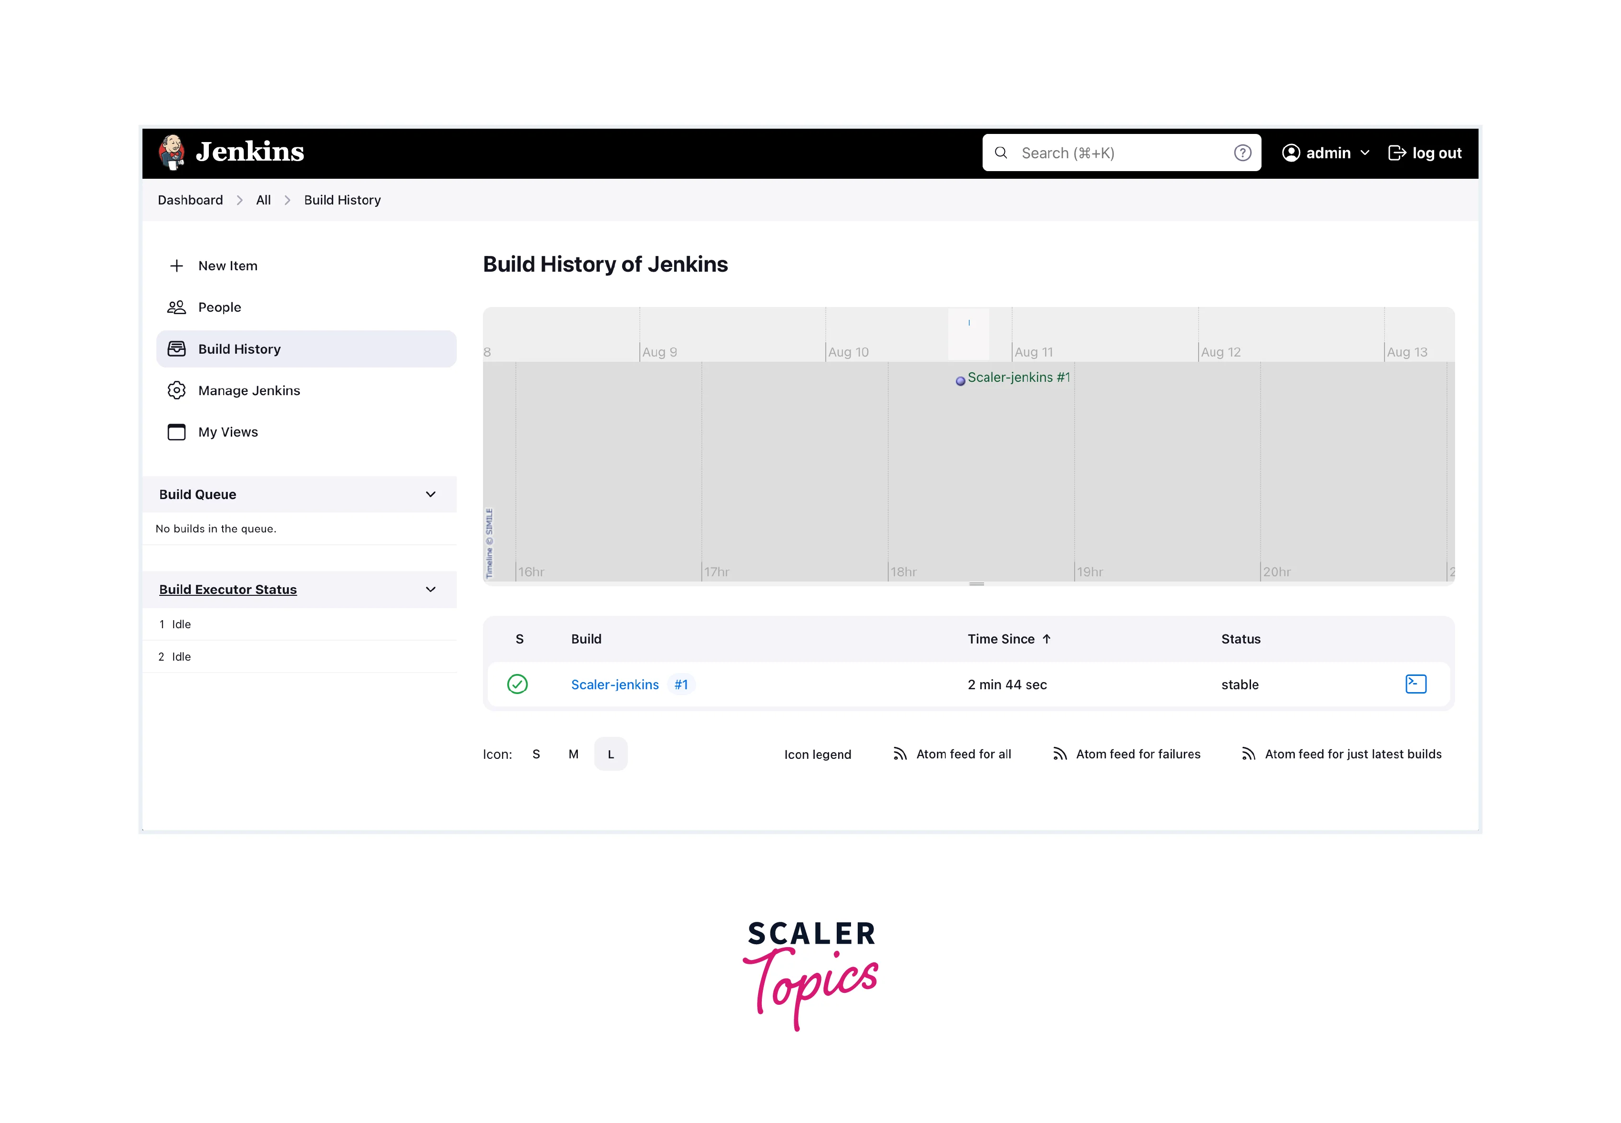Click into the Search input field
The width and height of the screenshot is (1621, 1123).
point(1119,153)
